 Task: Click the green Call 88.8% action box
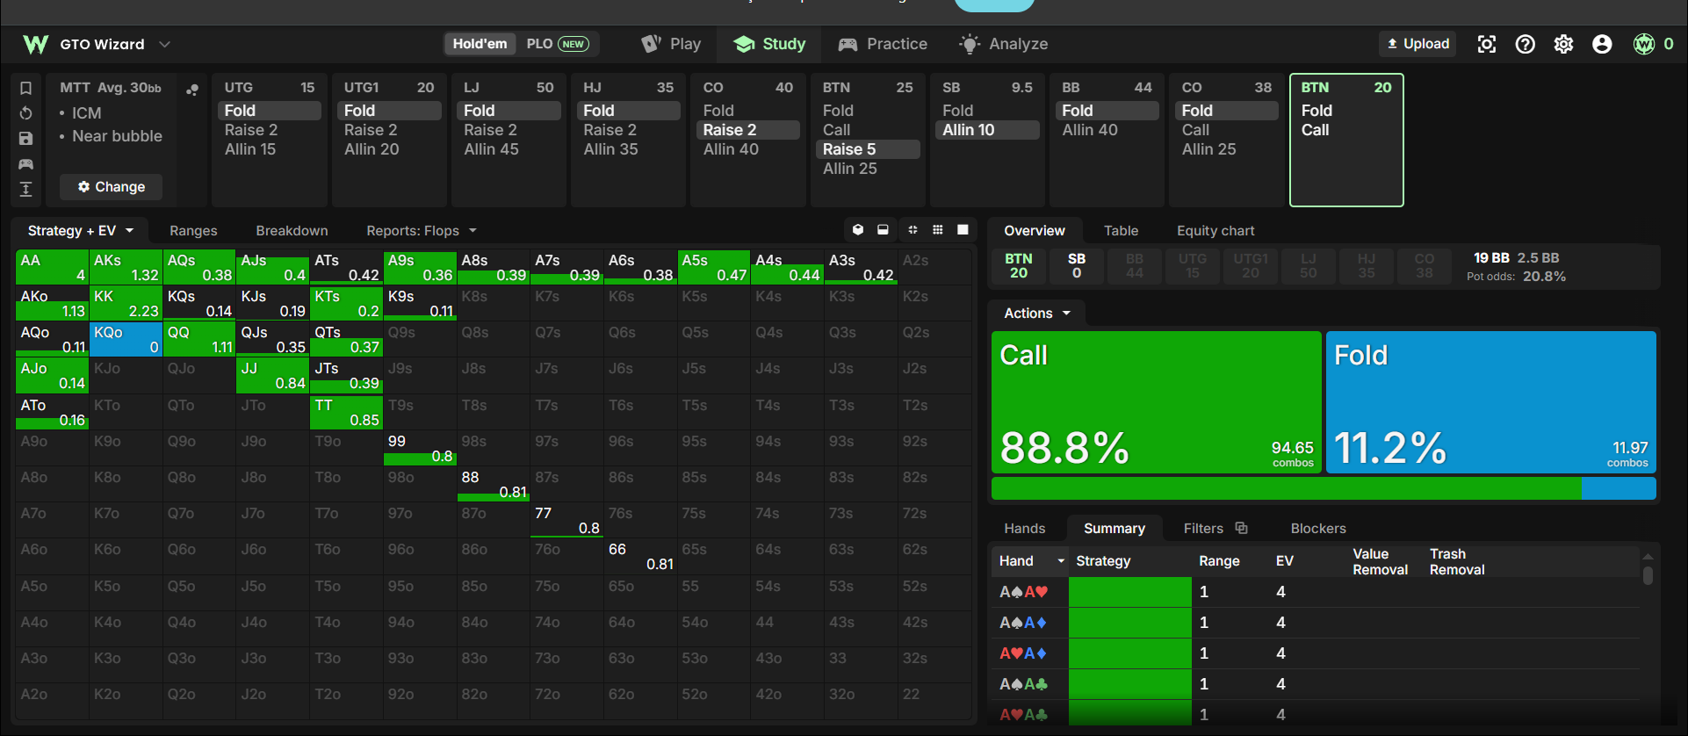[x=1157, y=402]
